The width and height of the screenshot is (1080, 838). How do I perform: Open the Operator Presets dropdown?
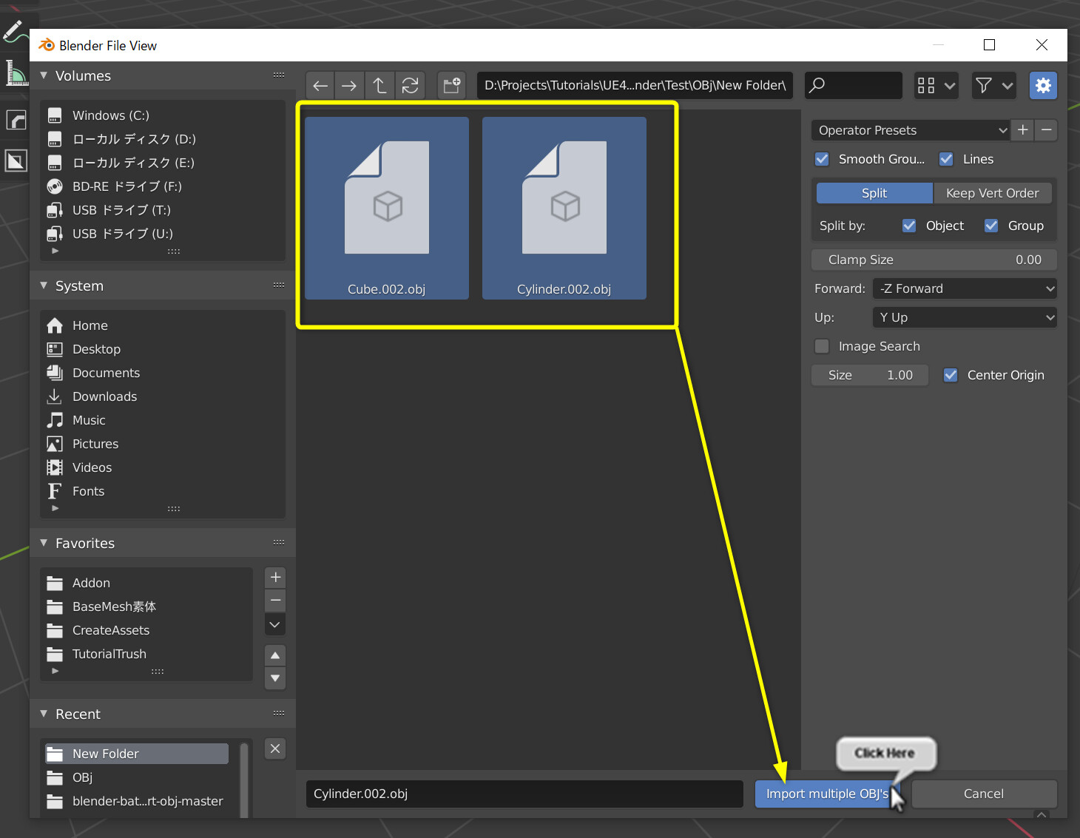(911, 130)
